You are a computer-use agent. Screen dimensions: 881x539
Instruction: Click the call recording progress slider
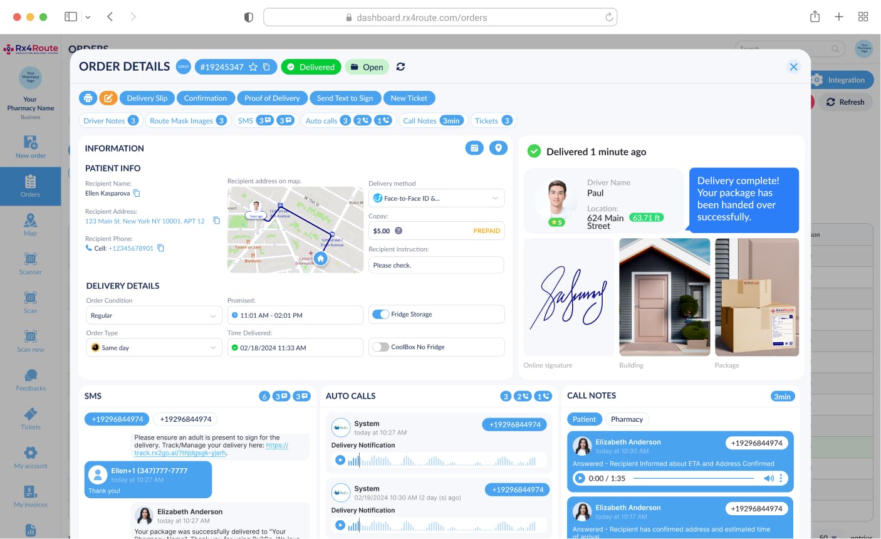[x=693, y=478]
